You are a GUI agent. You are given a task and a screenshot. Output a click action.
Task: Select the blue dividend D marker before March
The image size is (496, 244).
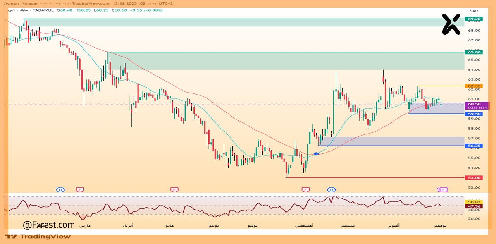60,190
